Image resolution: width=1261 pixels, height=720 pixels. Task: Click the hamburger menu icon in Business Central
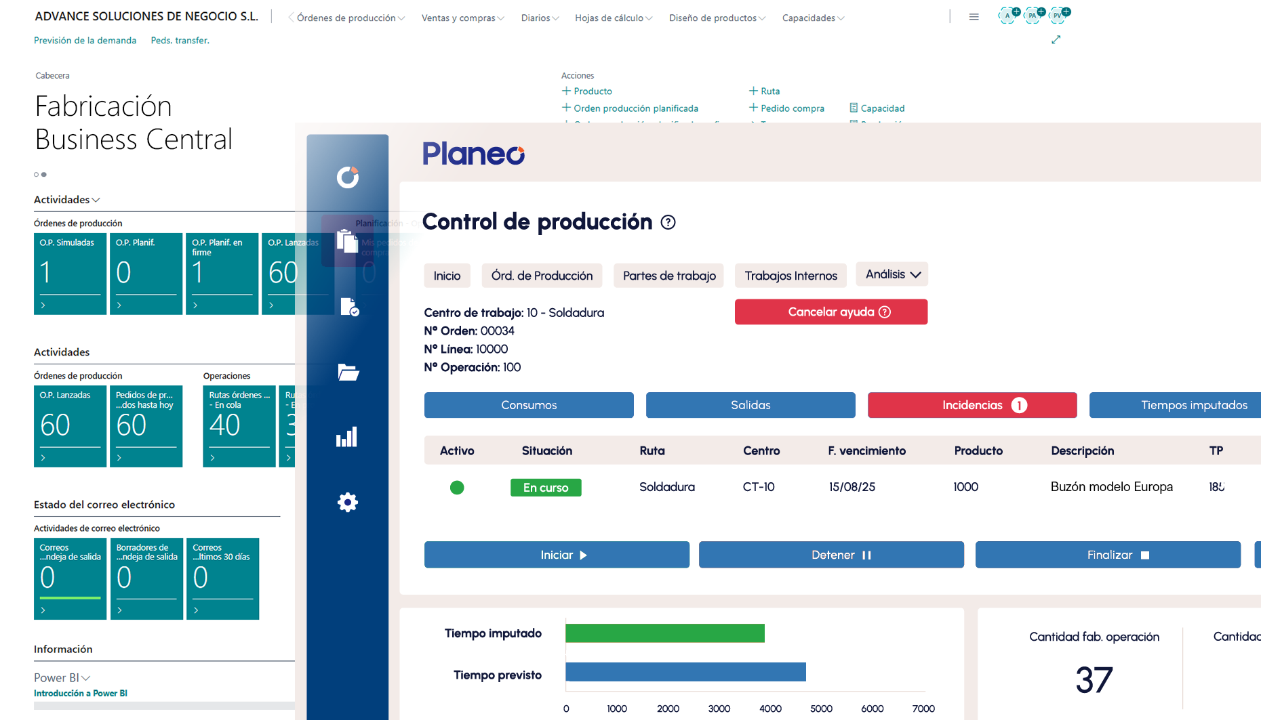pos(974,17)
